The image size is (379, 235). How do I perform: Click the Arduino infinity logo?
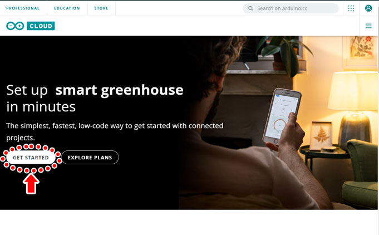pyautogui.click(x=15, y=26)
